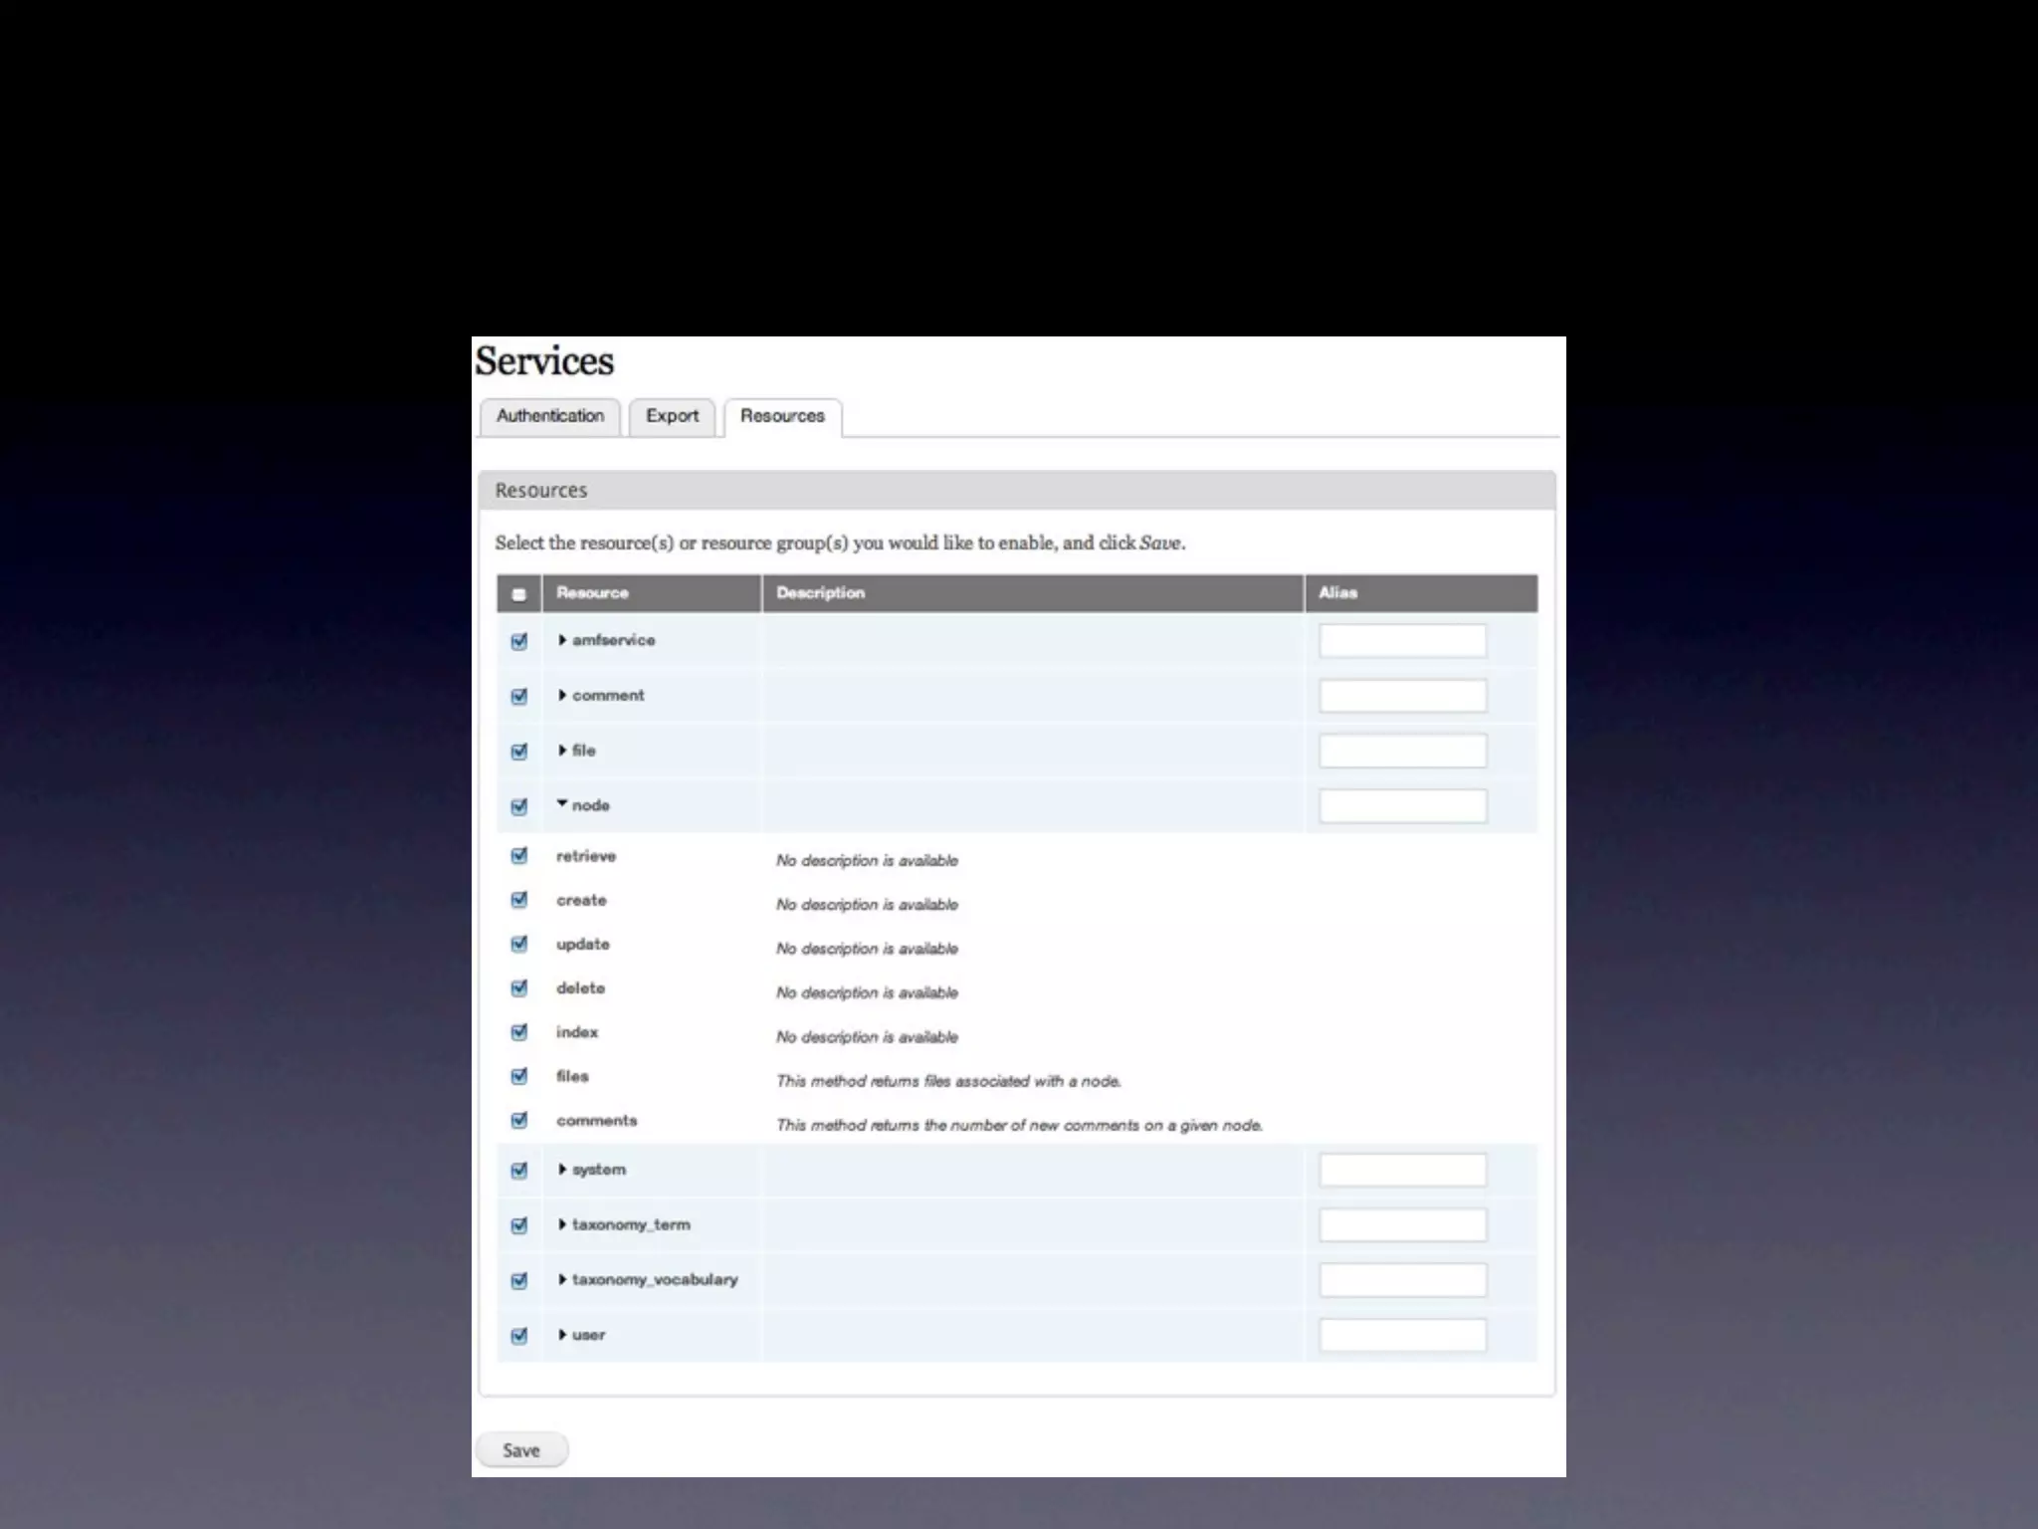The height and width of the screenshot is (1529, 2038).
Task: Expand the taxonomy_vocabulary resource group
Action: 562,1279
